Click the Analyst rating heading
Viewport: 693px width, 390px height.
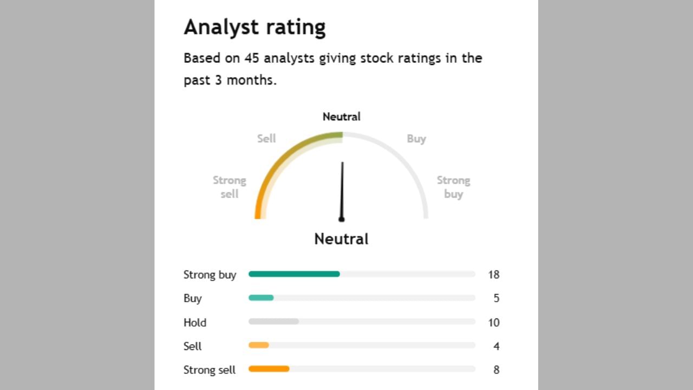coord(254,27)
